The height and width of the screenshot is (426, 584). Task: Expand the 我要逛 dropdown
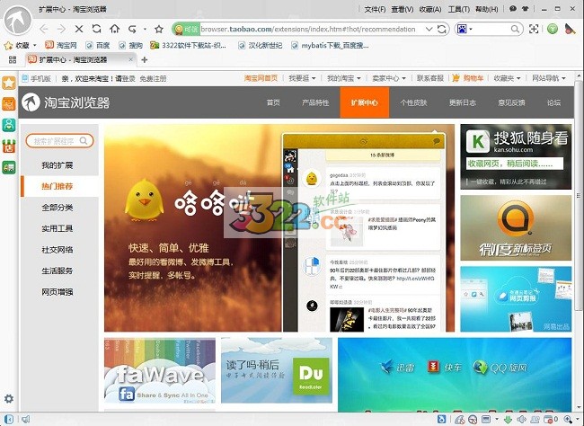pyautogui.click(x=314, y=78)
